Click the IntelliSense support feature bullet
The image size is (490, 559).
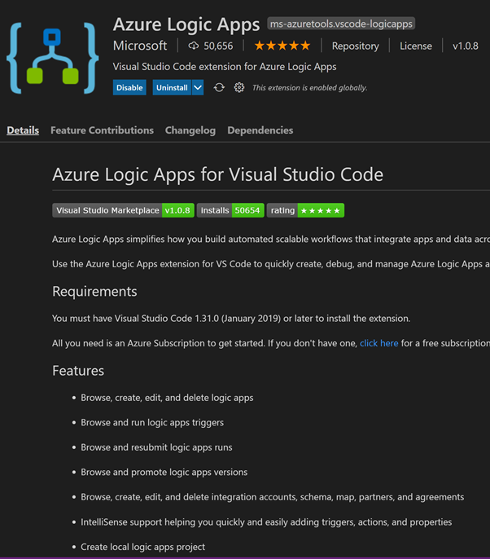pyautogui.click(x=266, y=522)
